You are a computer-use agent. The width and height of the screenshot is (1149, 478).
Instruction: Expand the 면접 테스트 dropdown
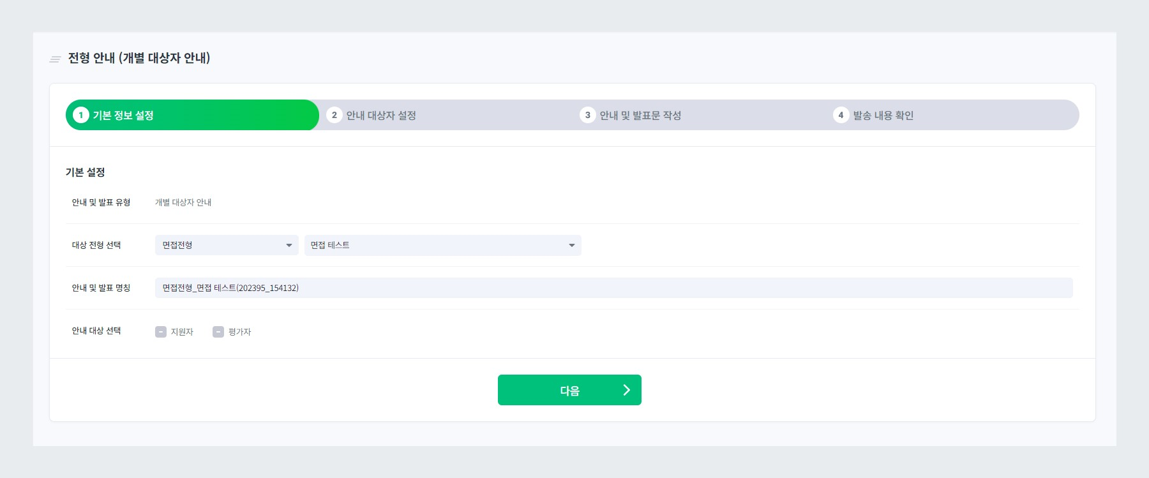pyautogui.click(x=443, y=245)
